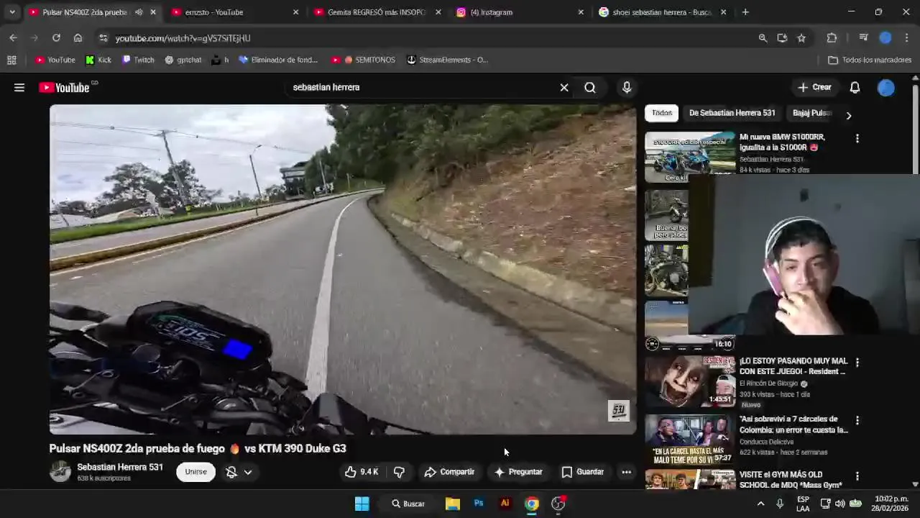This screenshot has height=518, width=920.
Task: Open options for BMW S1000RR video
Action: coord(857,138)
